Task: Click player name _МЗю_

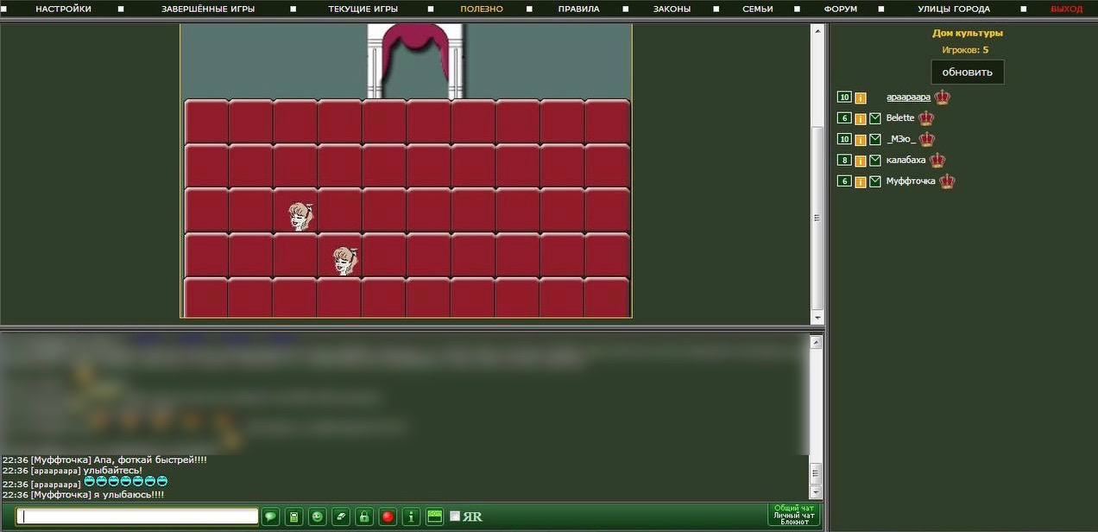Action: (x=901, y=140)
